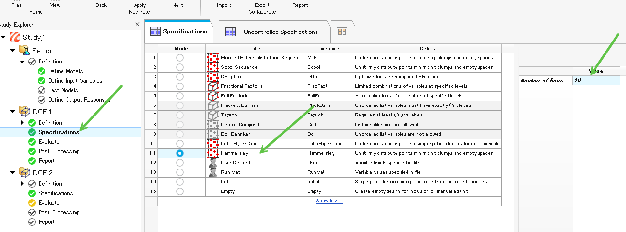Screen dimensions: 626x232
Task: Click the Central Composite icon
Action: (x=213, y=125)
